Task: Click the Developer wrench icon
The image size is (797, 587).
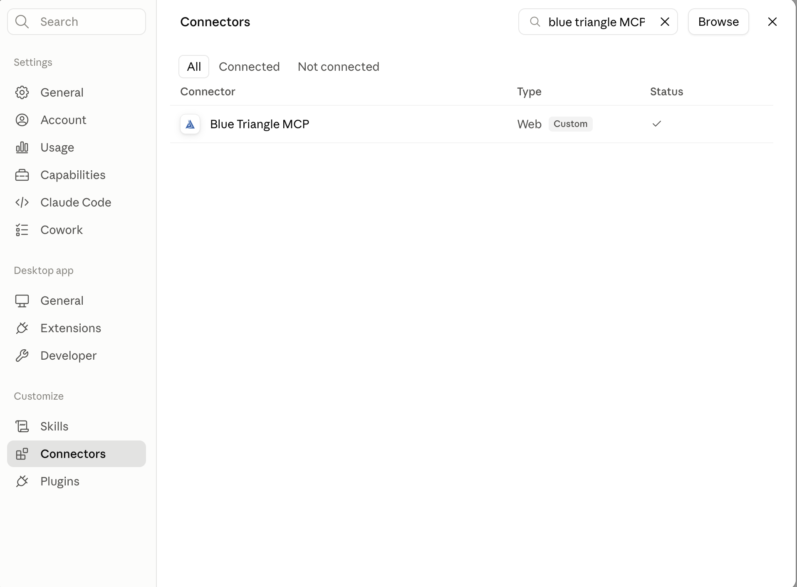Action: tap(22, 356)
